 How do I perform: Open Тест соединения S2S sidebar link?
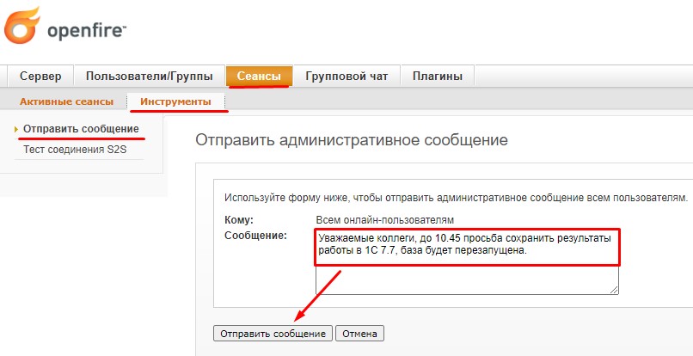point(74,150)
